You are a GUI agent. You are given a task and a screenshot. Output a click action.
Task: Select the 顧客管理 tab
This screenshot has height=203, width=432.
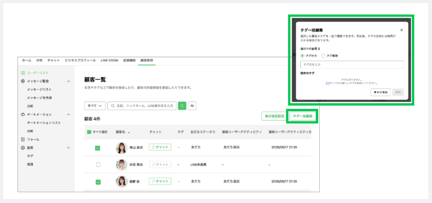[147, 60]
